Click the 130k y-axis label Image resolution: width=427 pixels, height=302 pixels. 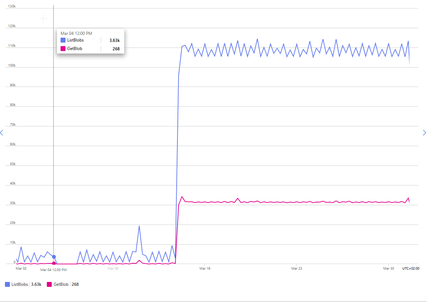pos(12,6)
